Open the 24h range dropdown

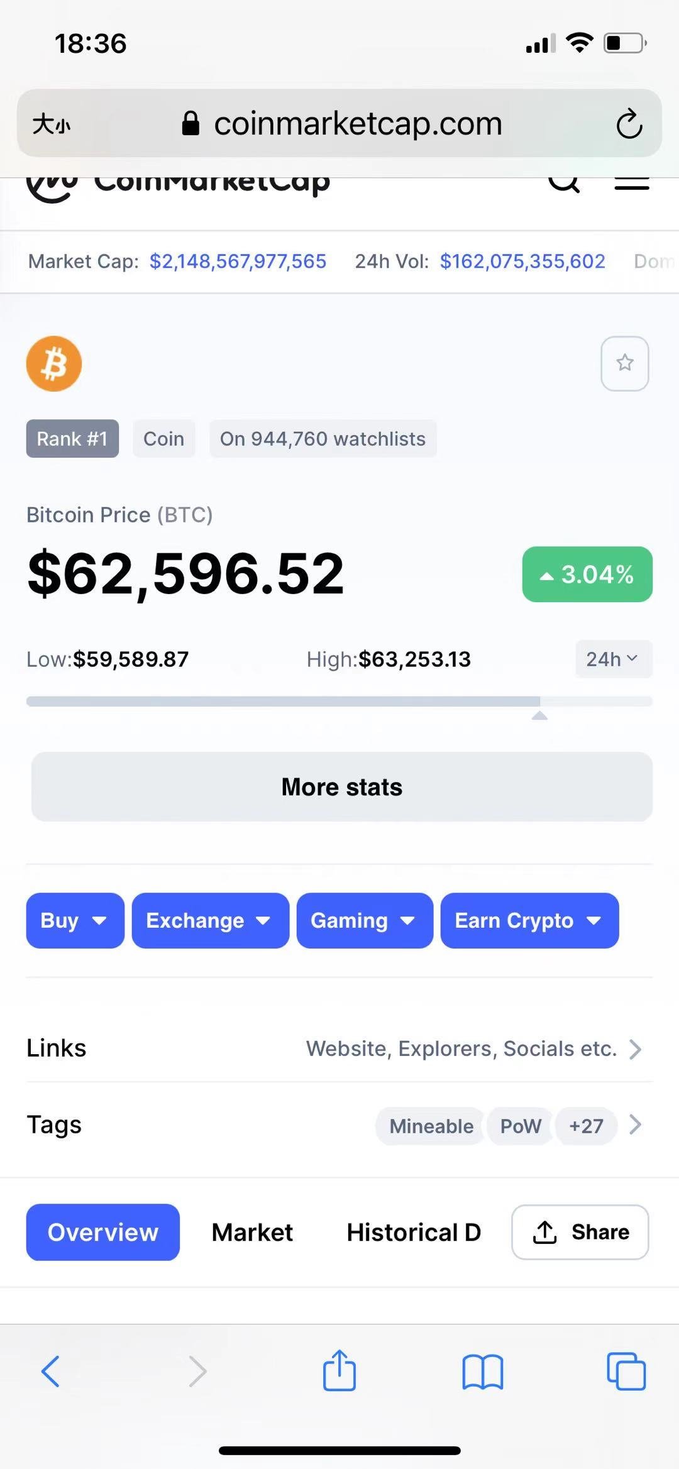click(614, 659)
